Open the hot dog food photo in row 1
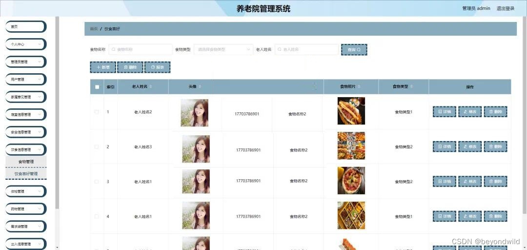527x250 pixels. tap(351, 111)
